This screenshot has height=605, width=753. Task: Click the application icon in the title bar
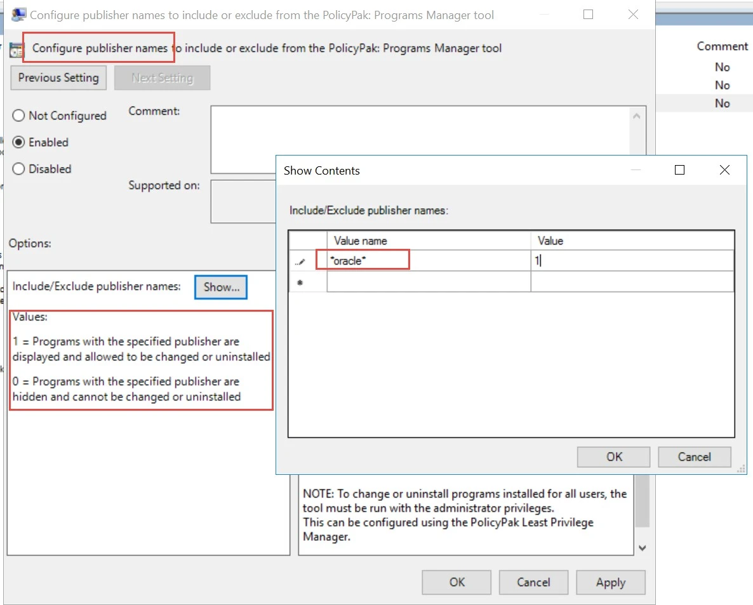19,14
